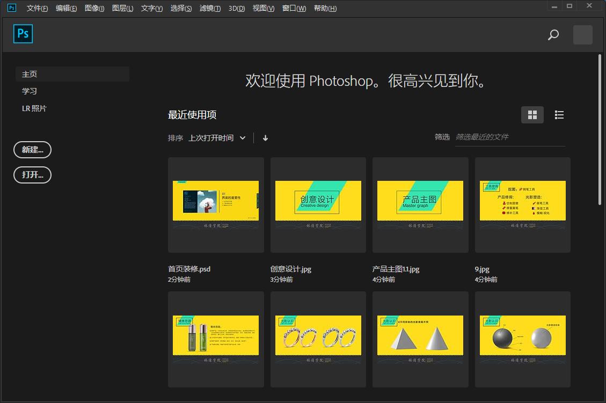Screen dimensions: 606x403
Task: Click the Ps icon in the title bar
Action: click(x=11, y=8)
